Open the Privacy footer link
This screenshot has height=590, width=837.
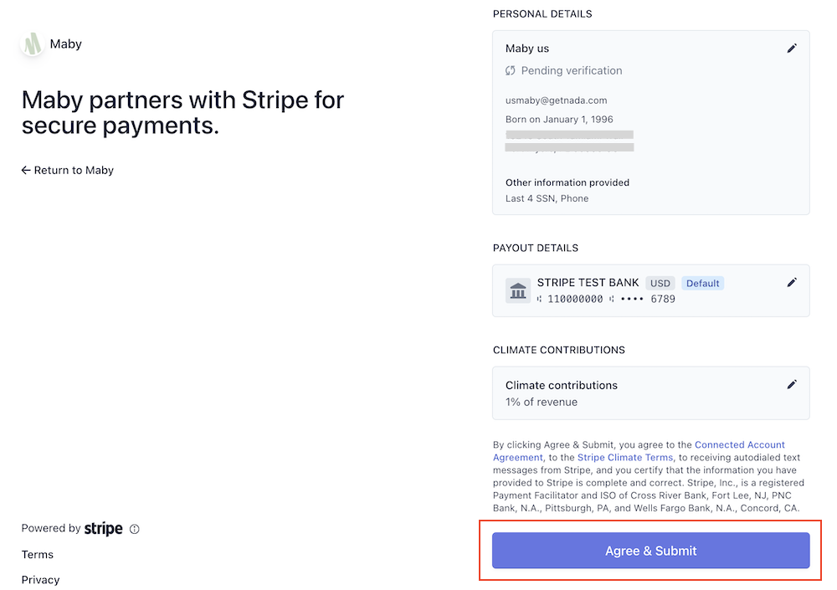(40, 580)
